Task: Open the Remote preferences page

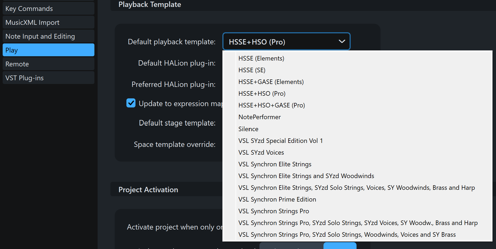Action: point(48,64)
